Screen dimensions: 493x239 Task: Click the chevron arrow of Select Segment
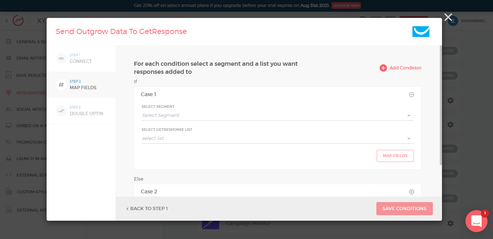point(409,115)
